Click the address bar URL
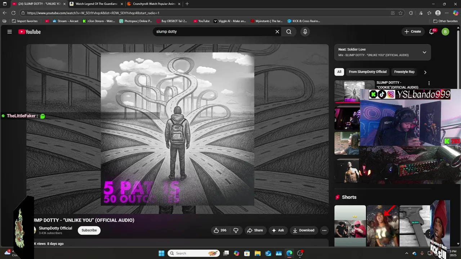 (x=93, y=13)
